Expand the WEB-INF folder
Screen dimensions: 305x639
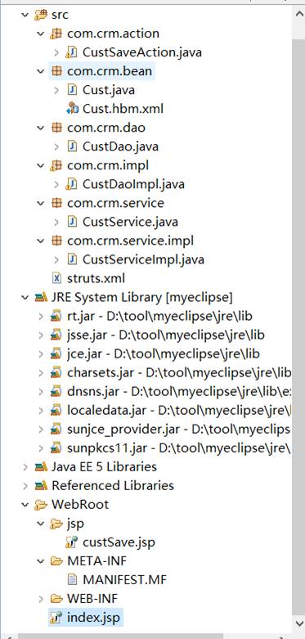coord(41,599)
